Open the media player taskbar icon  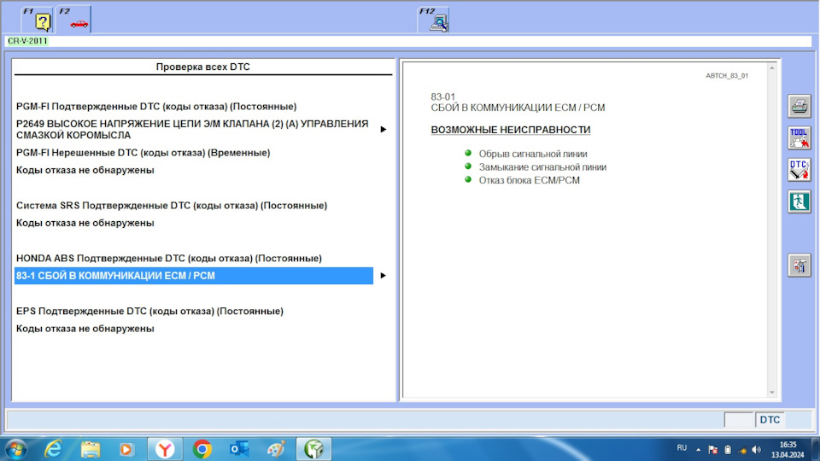pyautogui.click(x=126, y=449)
